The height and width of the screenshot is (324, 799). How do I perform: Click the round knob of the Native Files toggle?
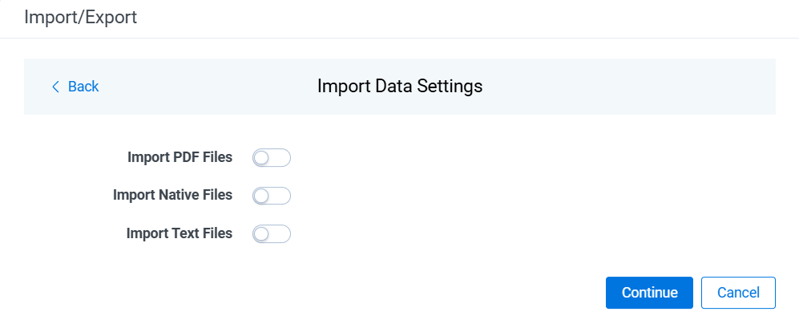click(x=261, y=196)
